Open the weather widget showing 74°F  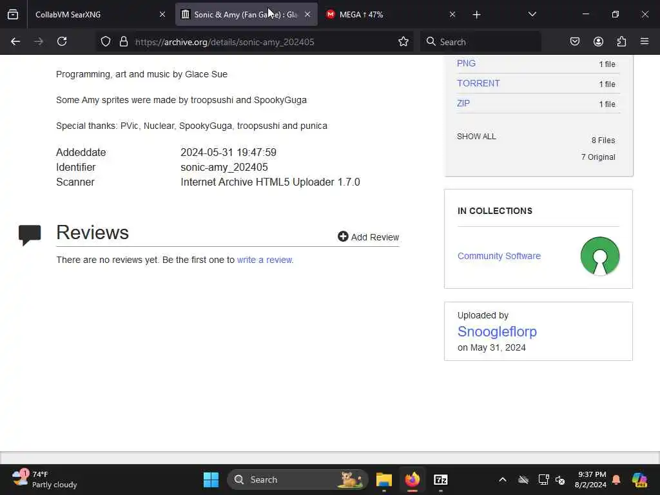pos(44,480)
